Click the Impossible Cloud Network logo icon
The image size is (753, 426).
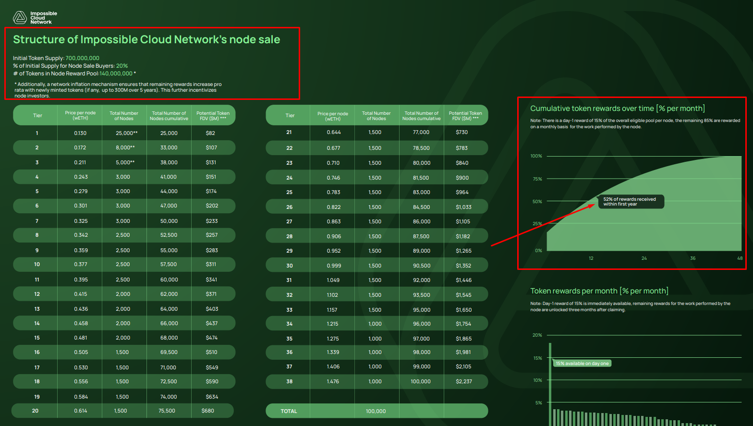[20, 18]
